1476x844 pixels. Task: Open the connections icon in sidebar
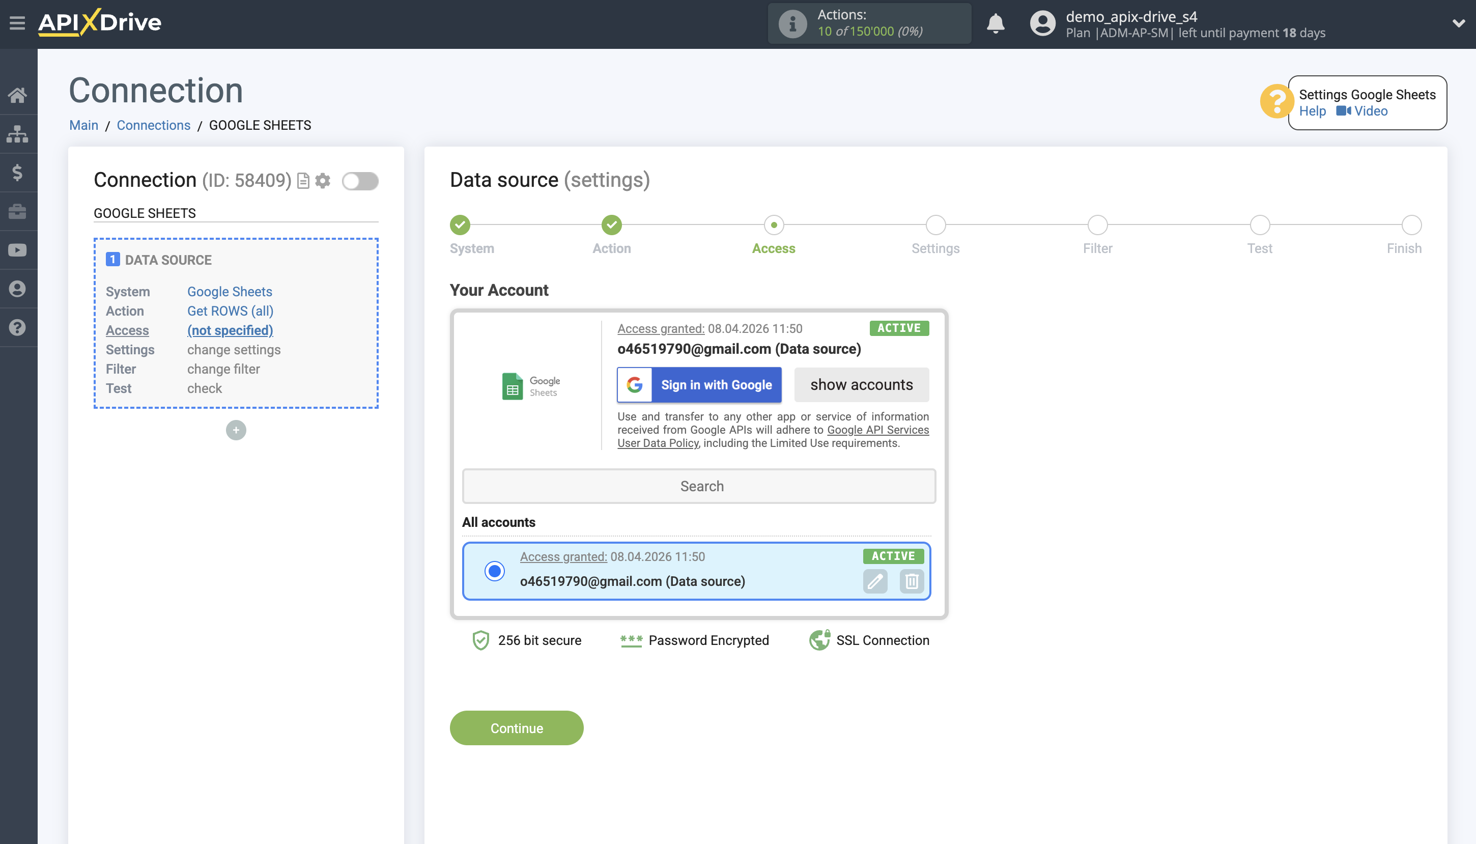coord(18,134)
